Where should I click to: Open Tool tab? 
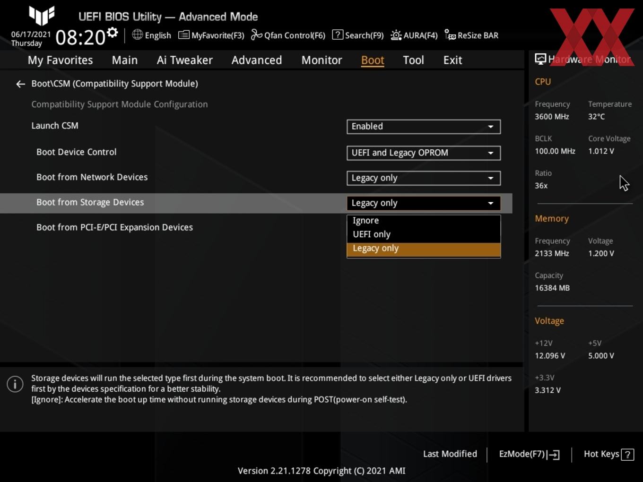413,60
